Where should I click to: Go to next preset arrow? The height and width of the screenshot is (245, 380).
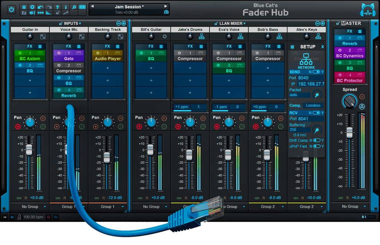click(166, 6)
